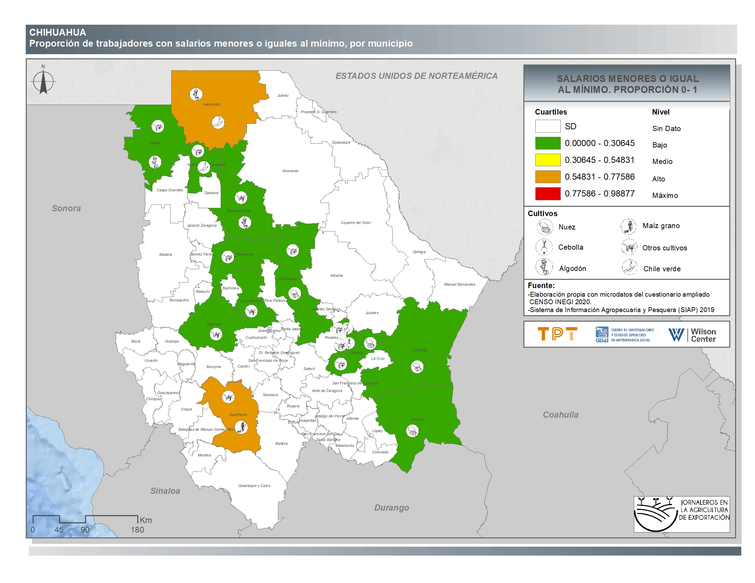Click the Nuez crop legend icon

pos(545,227)
